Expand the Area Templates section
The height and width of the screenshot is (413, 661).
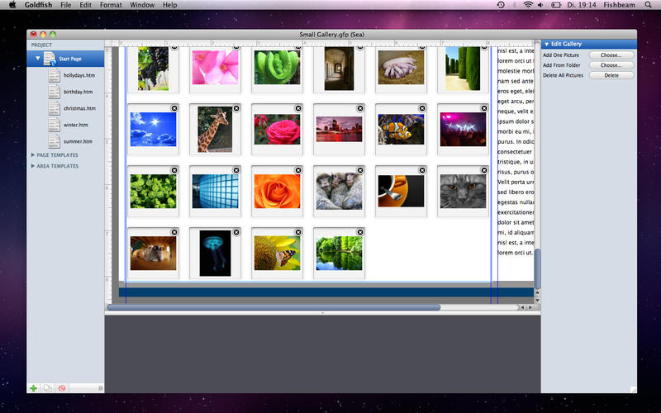(x=32, y=166)
